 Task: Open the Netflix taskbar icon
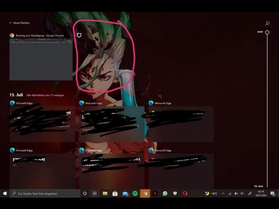(x=155, y=193)
